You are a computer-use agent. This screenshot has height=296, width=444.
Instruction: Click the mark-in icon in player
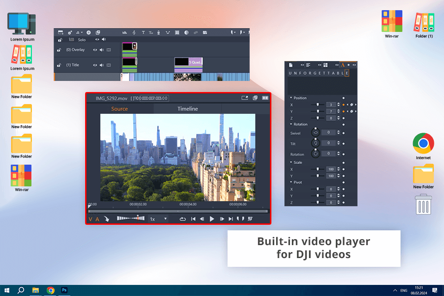click(238, 219)
